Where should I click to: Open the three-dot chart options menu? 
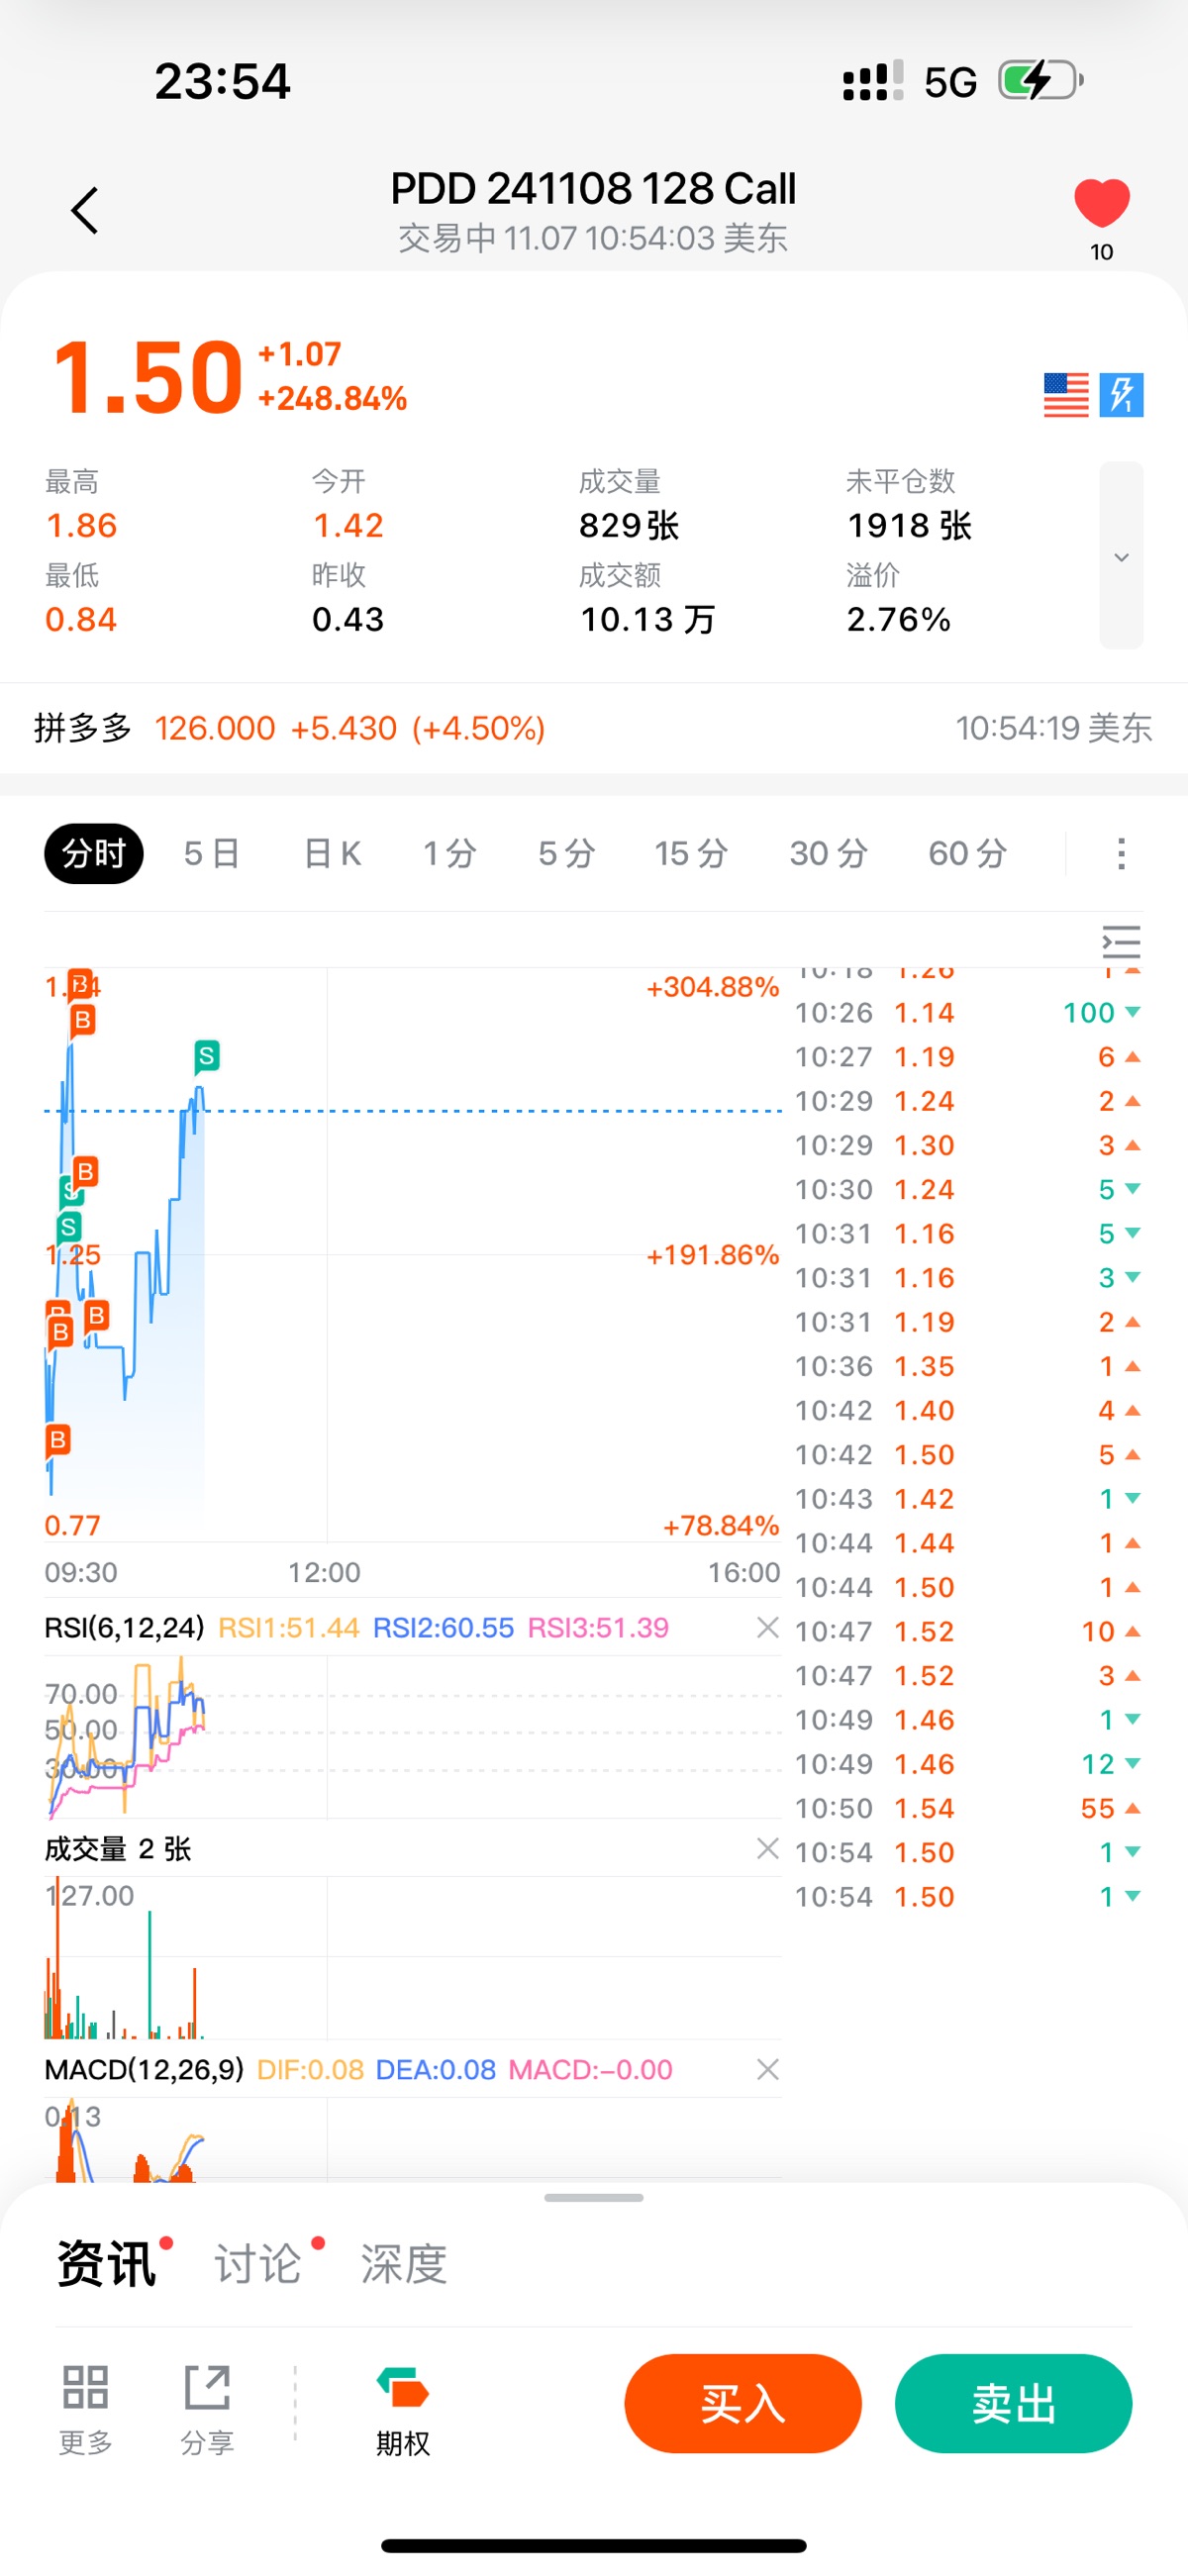pos(1121,853)
